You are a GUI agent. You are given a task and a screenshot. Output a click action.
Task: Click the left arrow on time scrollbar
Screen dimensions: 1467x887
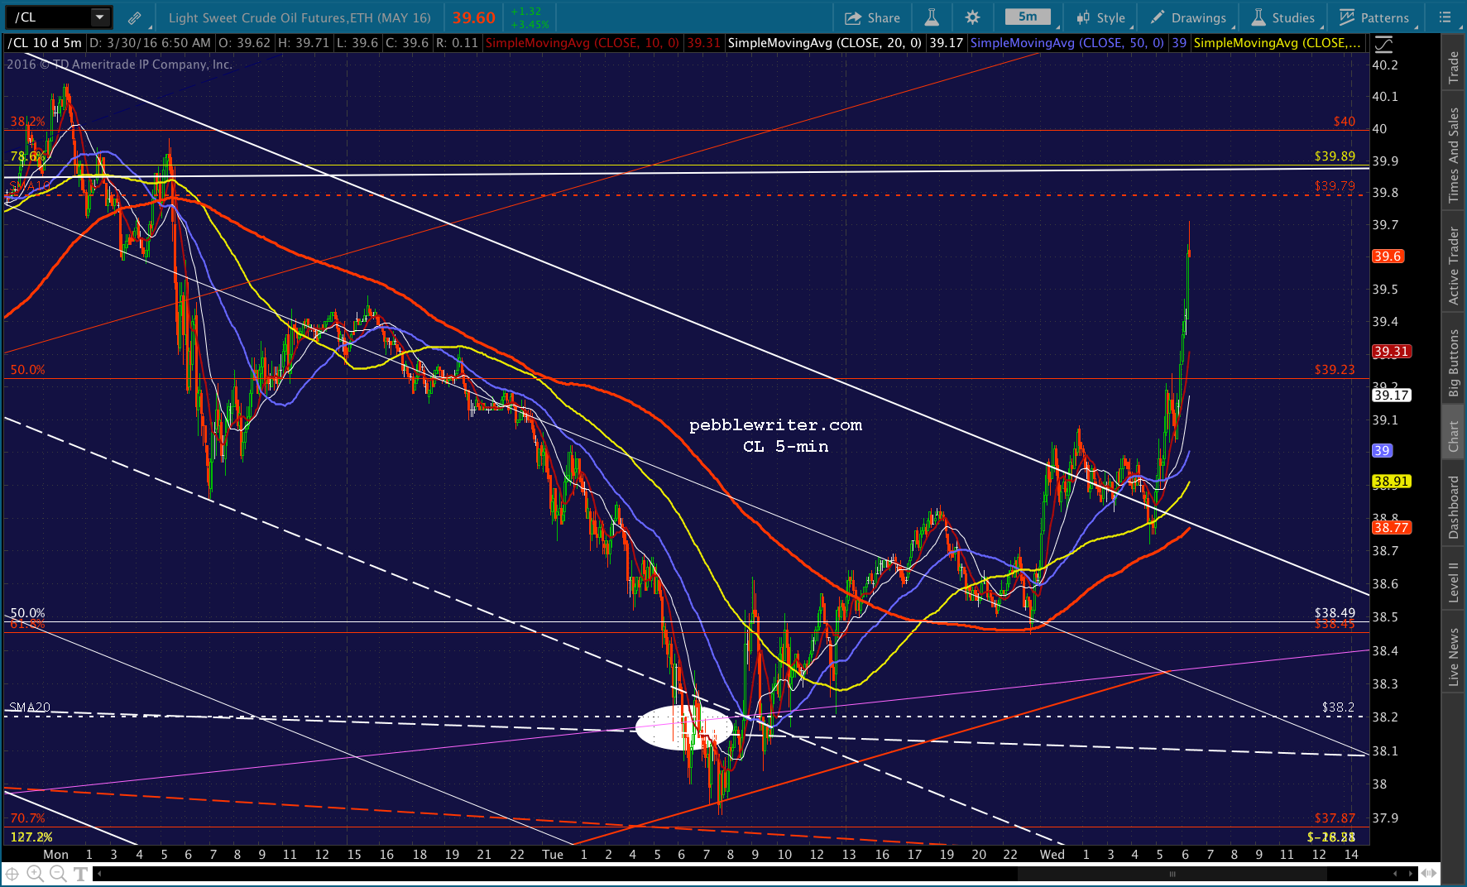pos(99,874)
